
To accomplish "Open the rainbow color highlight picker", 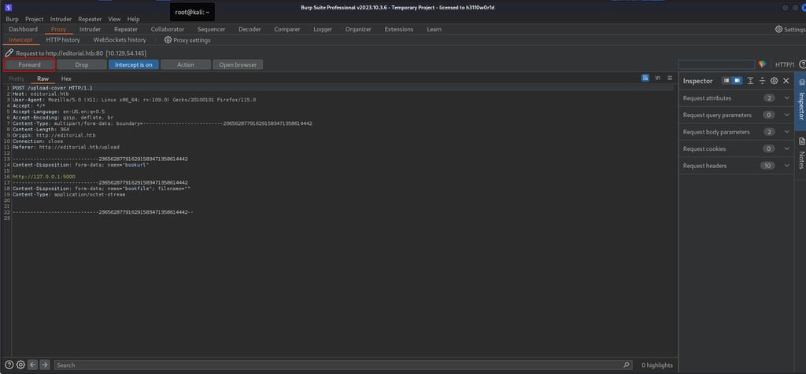I will pyautogui.click(x=762, y=64).
